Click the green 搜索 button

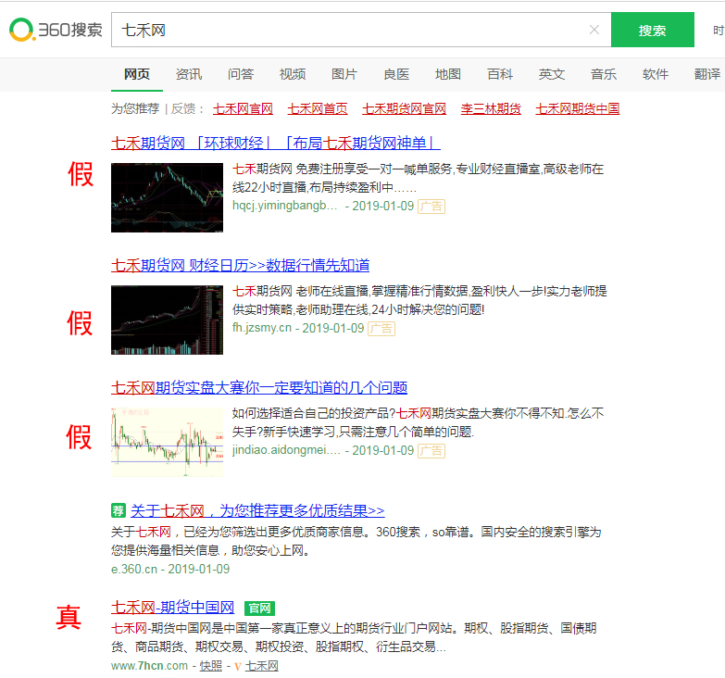click(x=653, y=30)
